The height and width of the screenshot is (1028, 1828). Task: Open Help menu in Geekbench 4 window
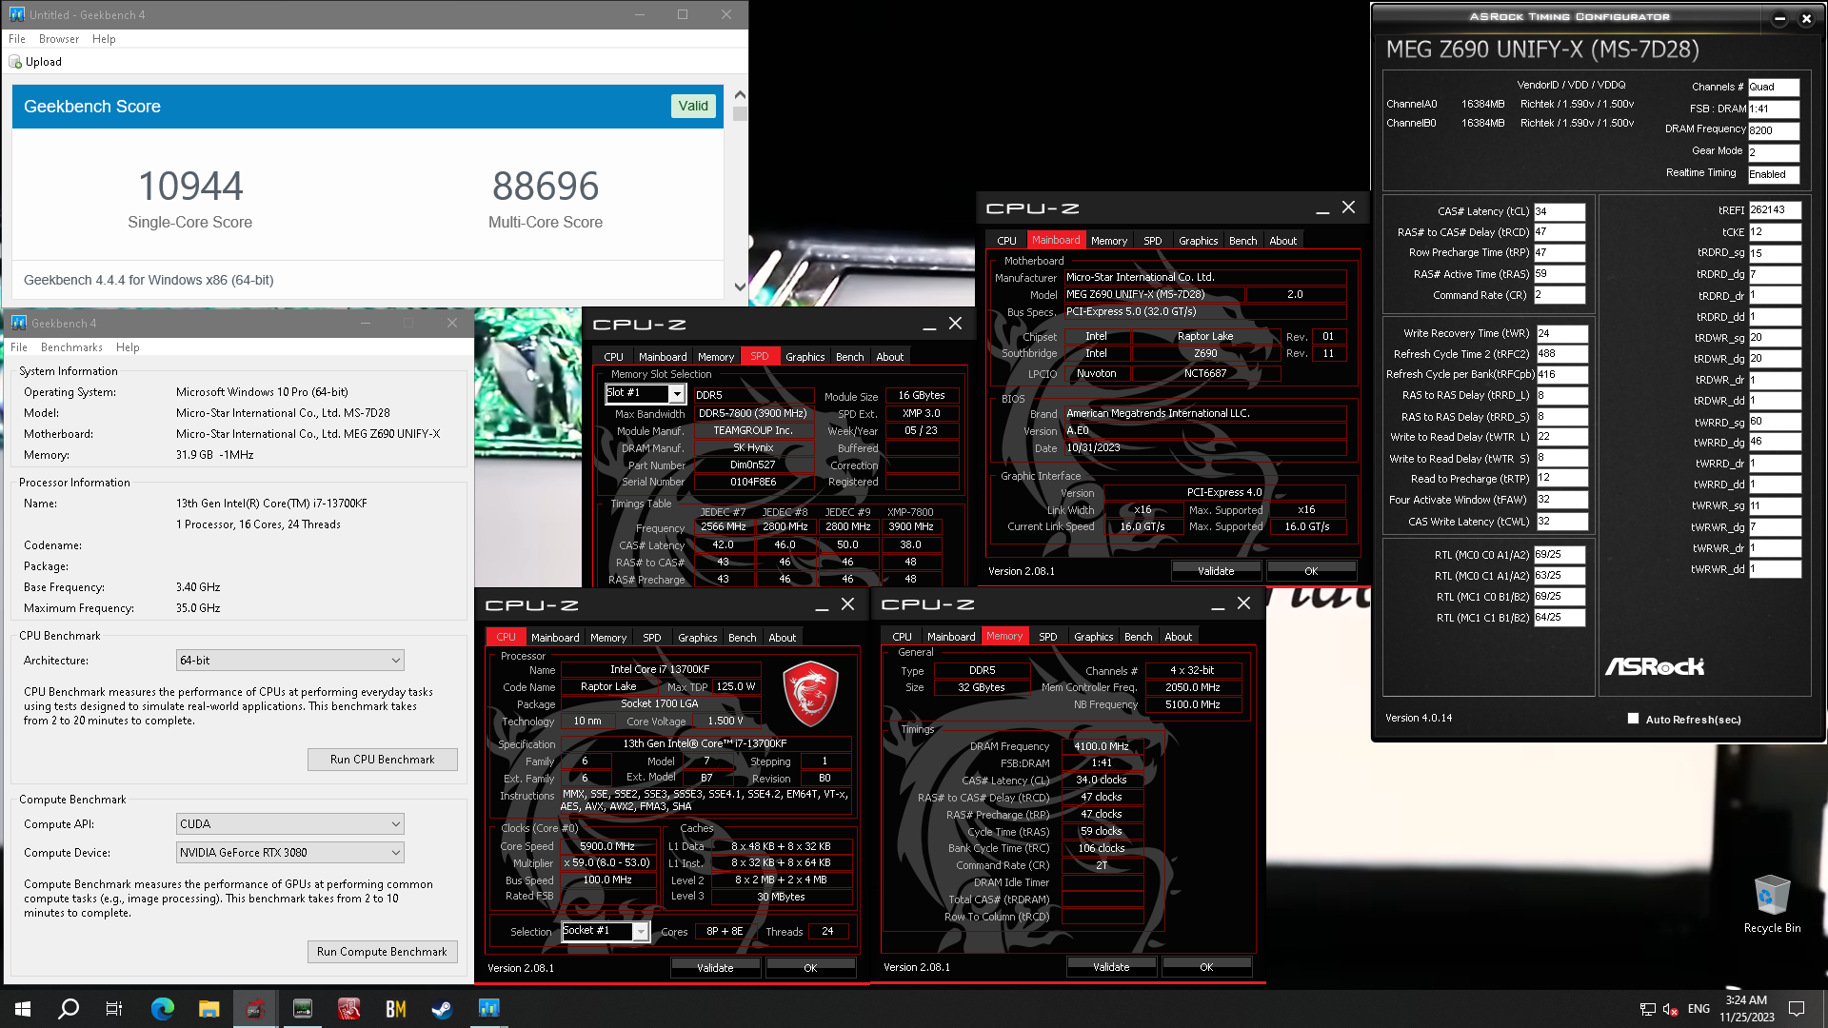coord(128,347)
